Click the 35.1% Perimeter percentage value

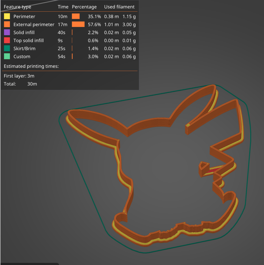point(94,16)
